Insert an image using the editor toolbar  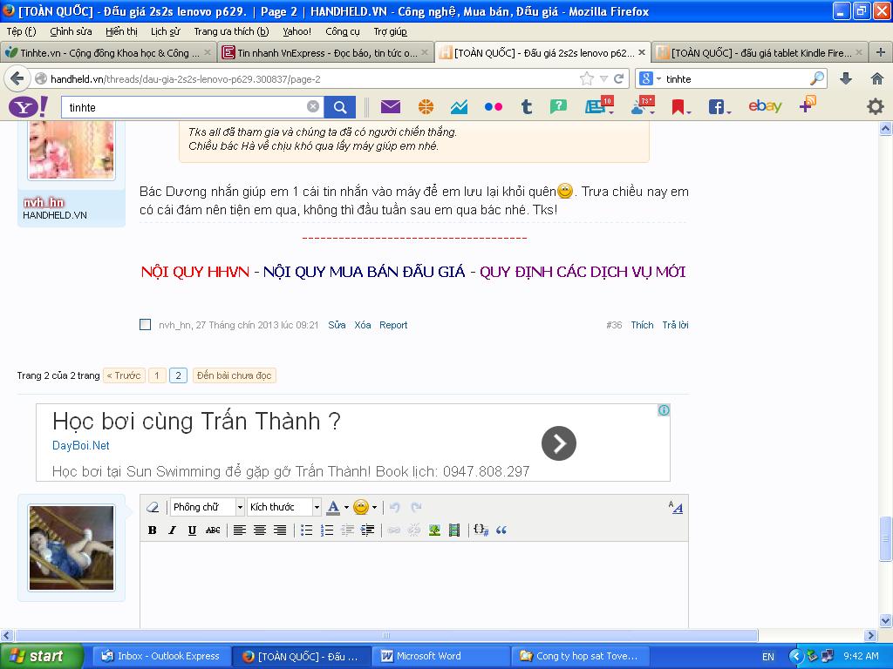pos(434,530)
